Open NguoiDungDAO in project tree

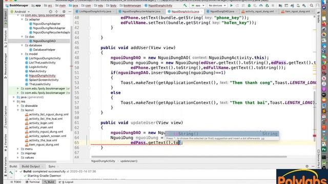click(44, 41)
